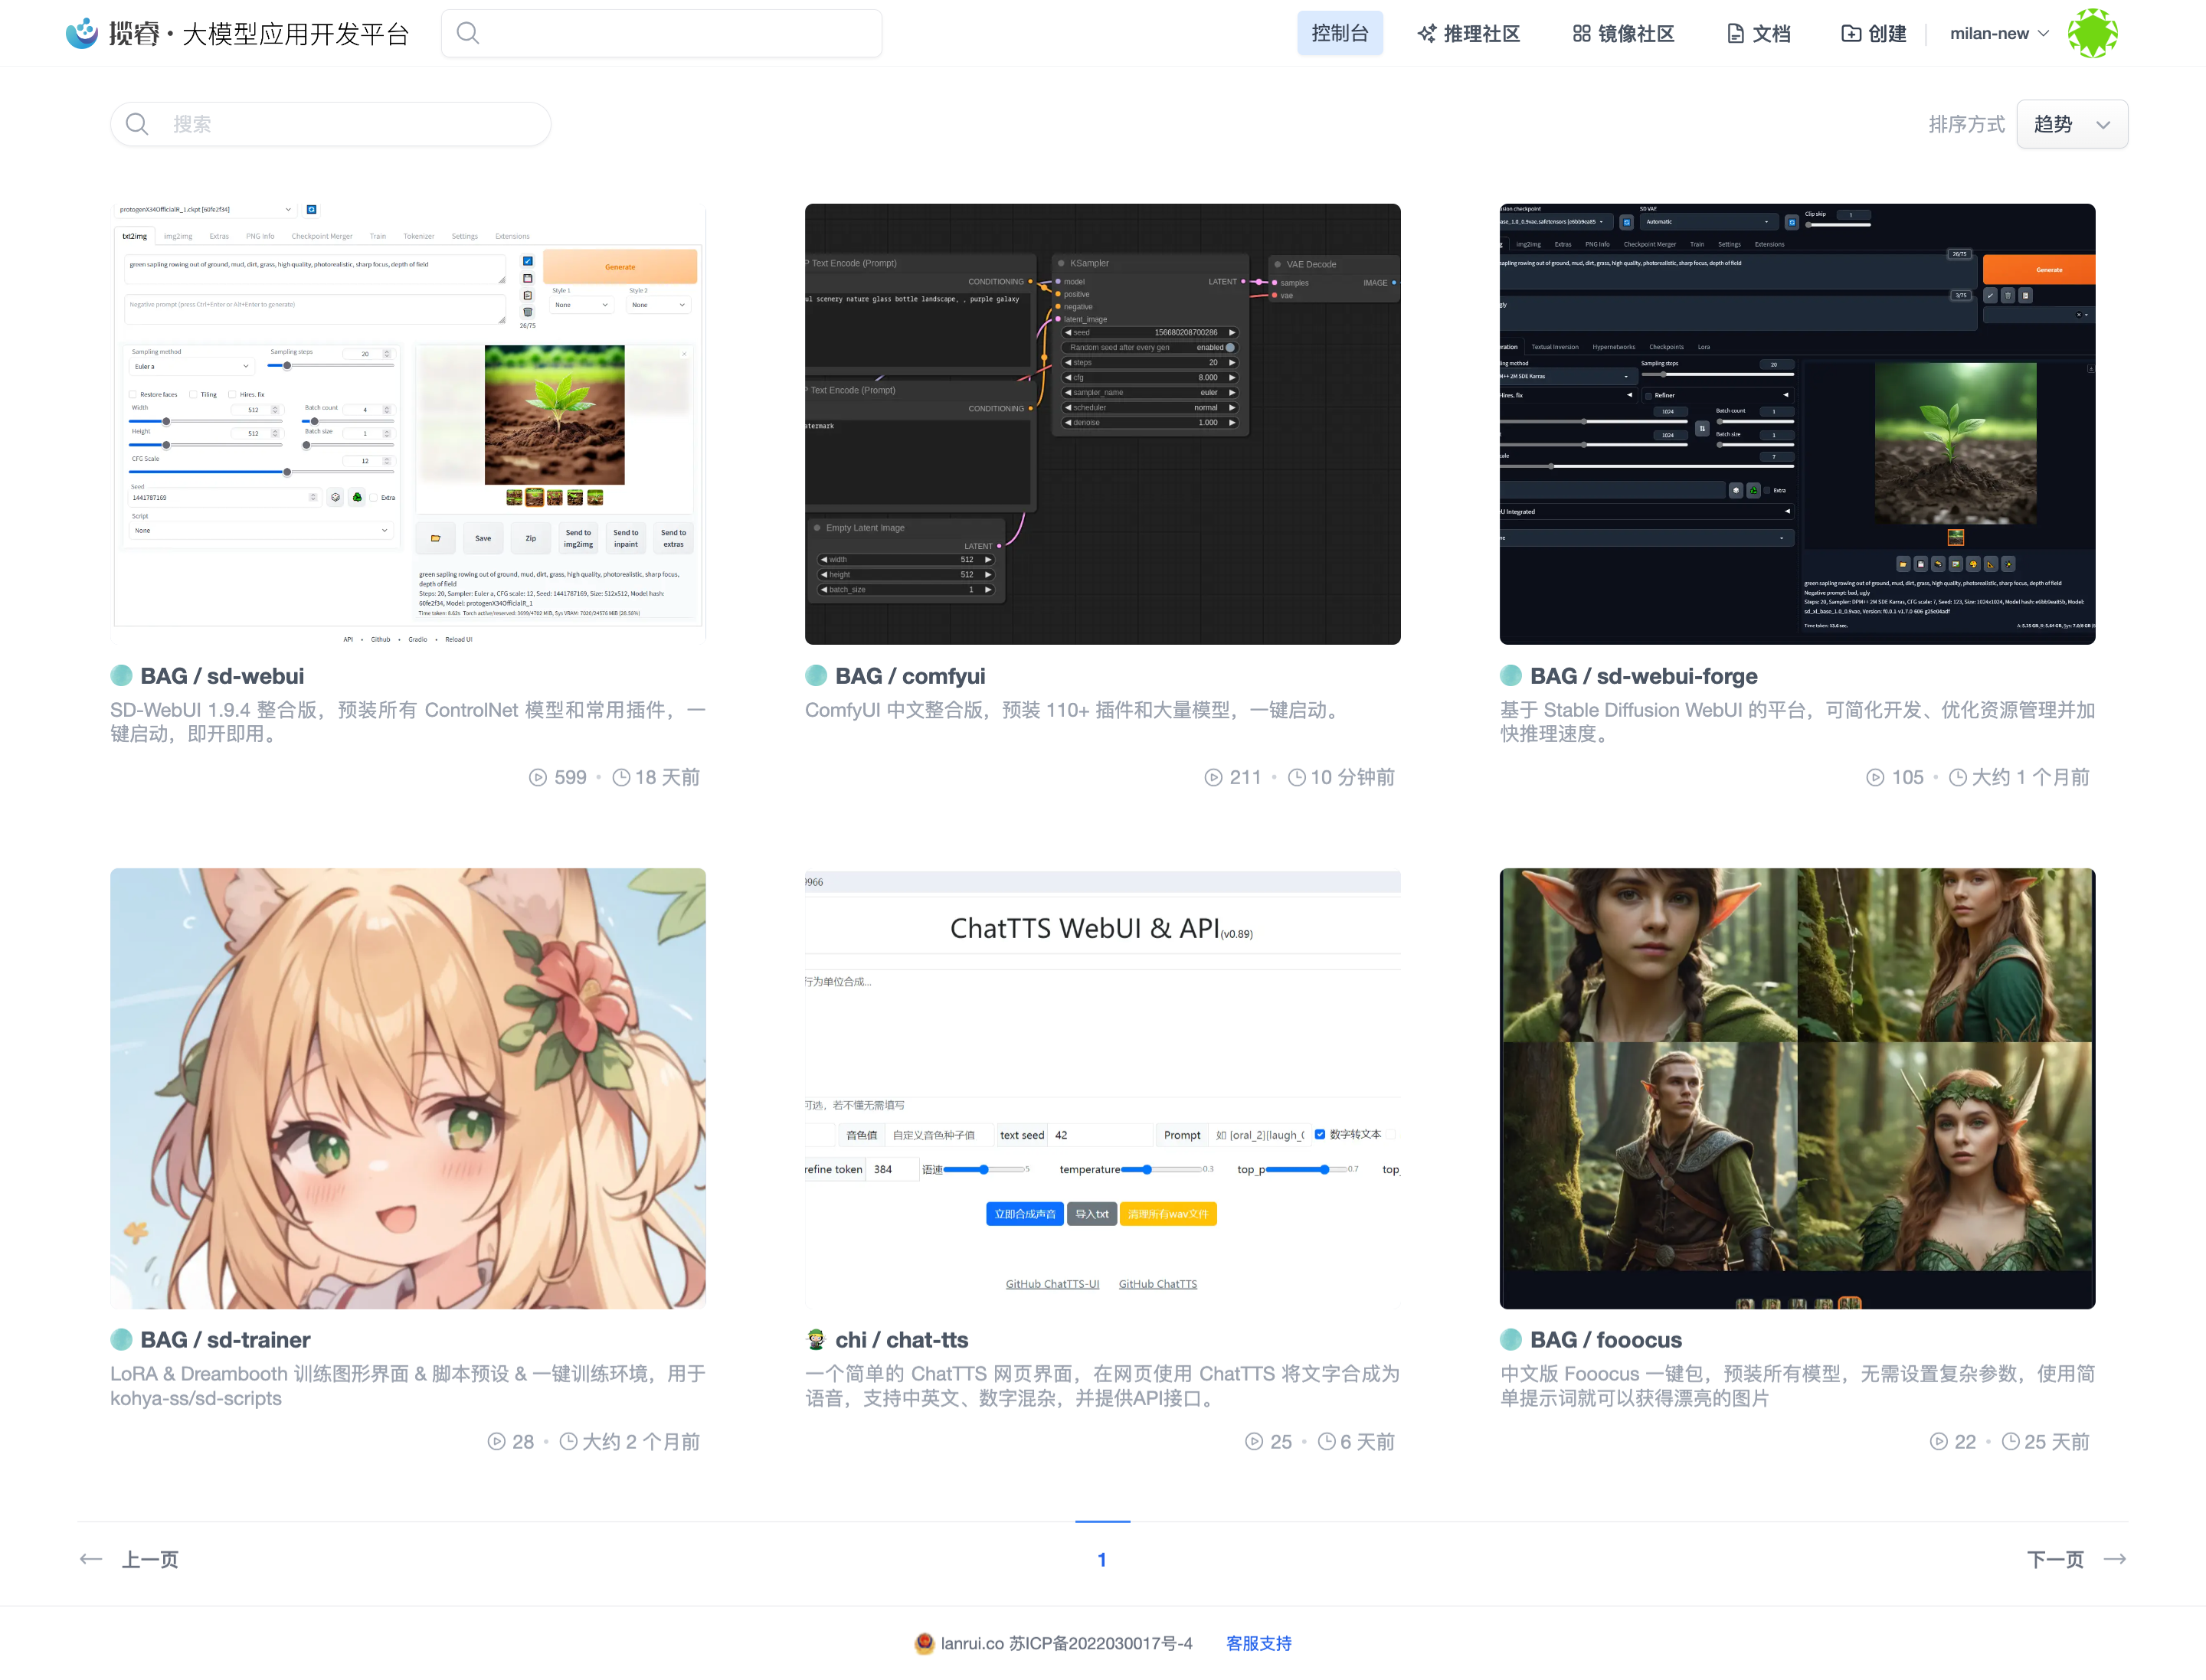Open the BAG / fooocus title link

(1605, 1340)
